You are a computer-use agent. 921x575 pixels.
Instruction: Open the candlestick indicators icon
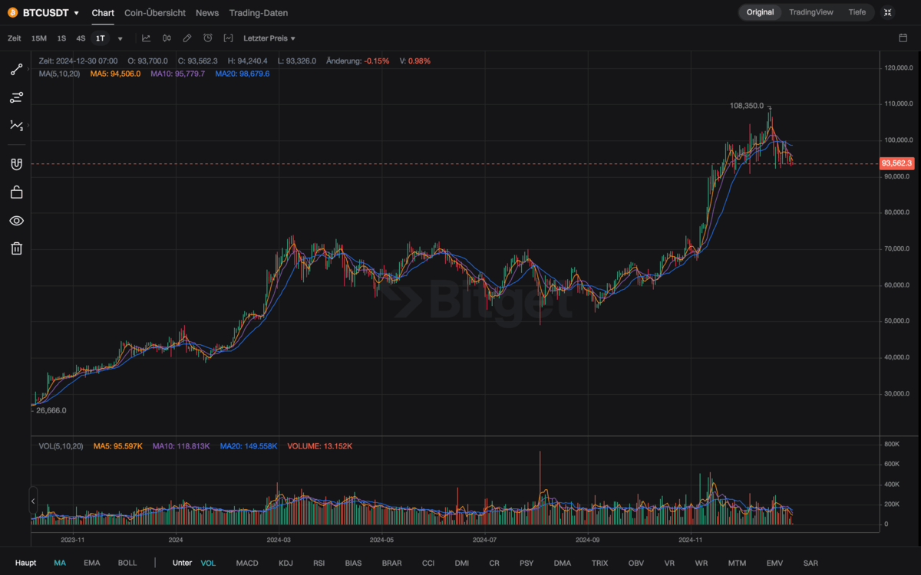pos(167,38)
